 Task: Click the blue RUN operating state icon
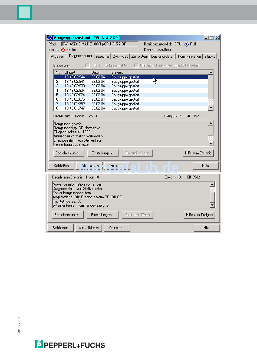(x=186, y=44)
